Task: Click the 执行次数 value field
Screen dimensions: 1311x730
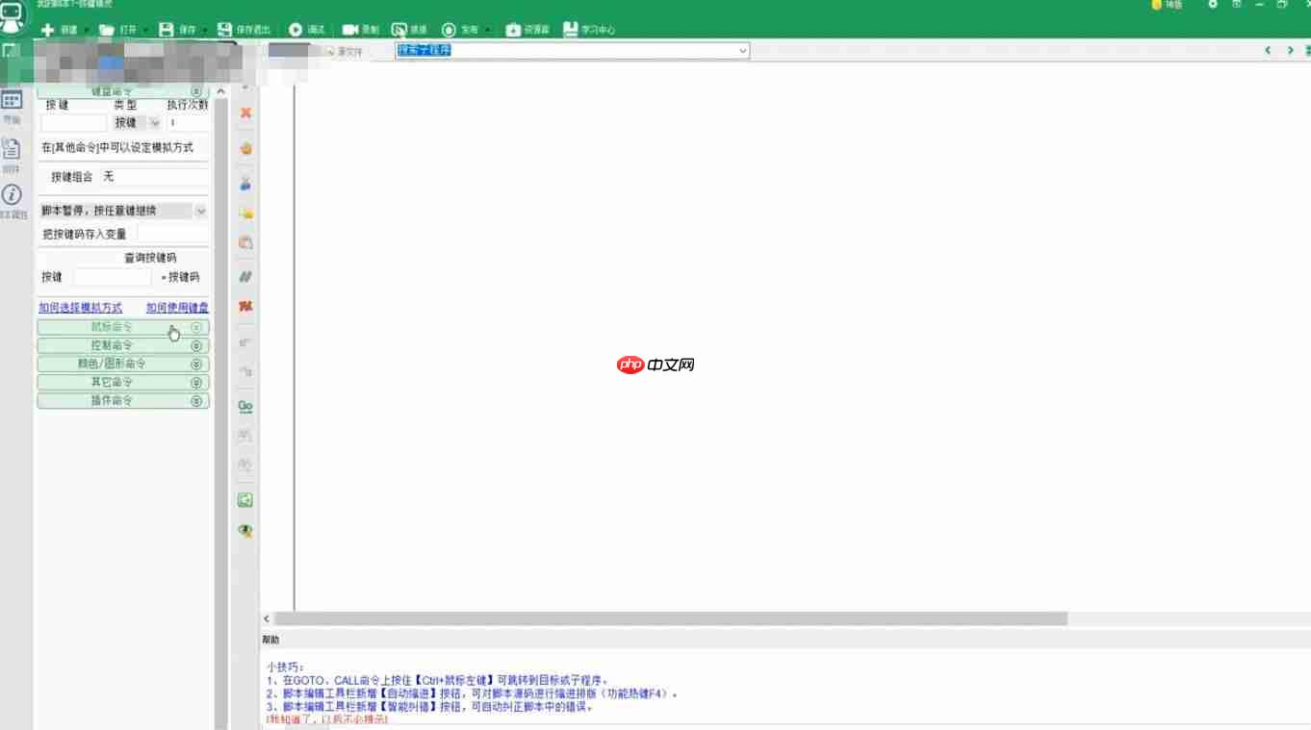Action: (x=188, y=123)
